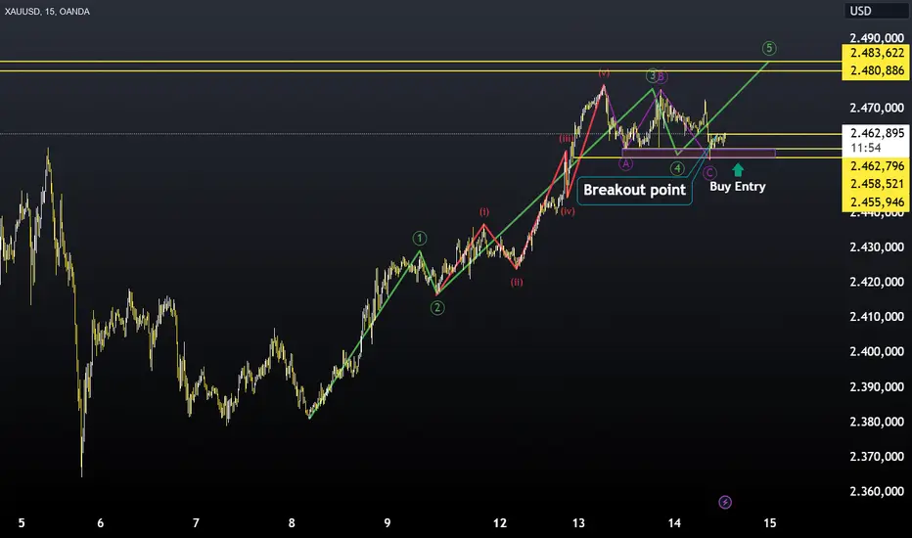Screen dimensions: 912x538
Task: Click the 2.462,796 yellow price label
Action: [877, 166]
